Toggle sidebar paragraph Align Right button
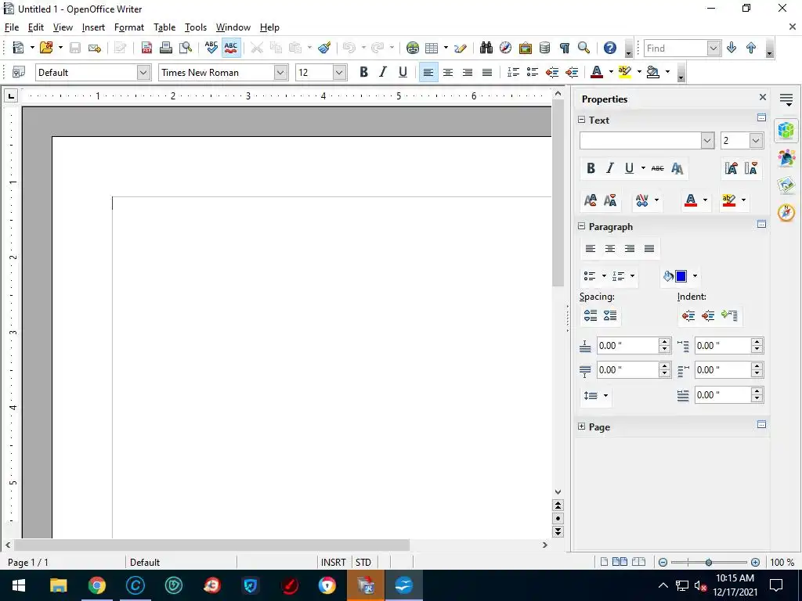The width and height of the screenshot is (802, 601). click(630, 248)
